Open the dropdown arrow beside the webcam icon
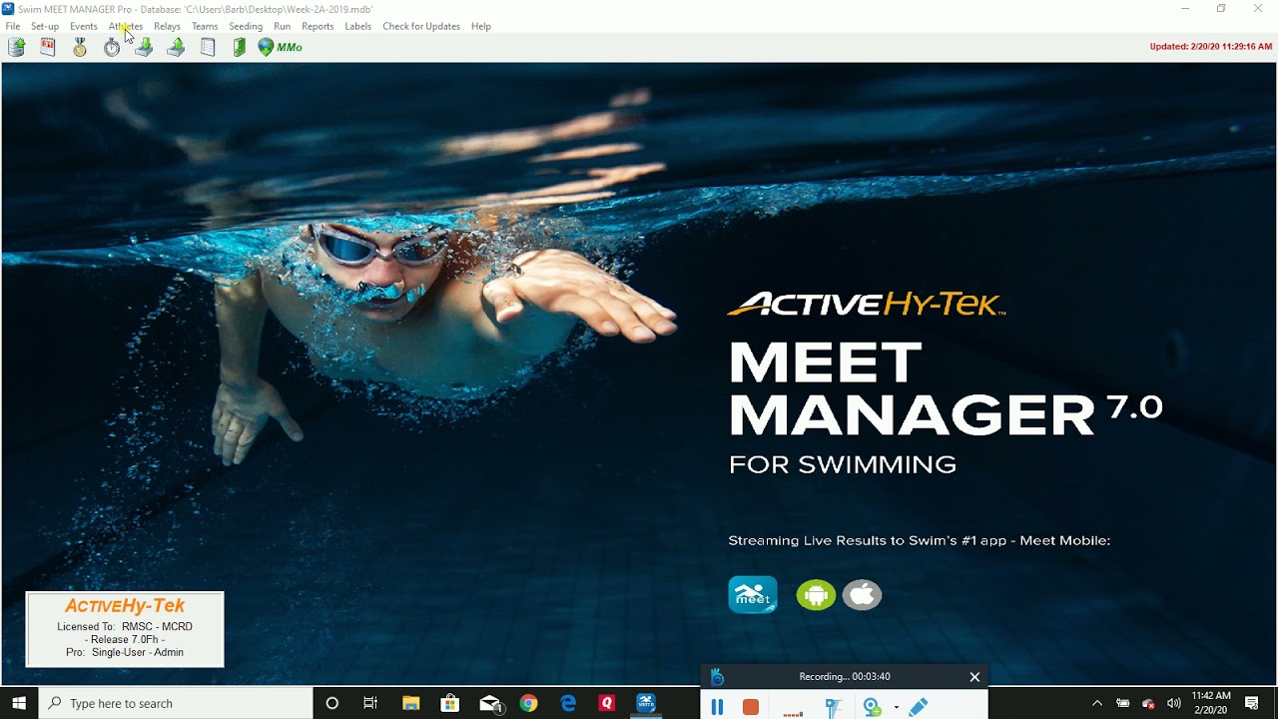This screenshot has height=719, width=1278. (x=896, y=707)
